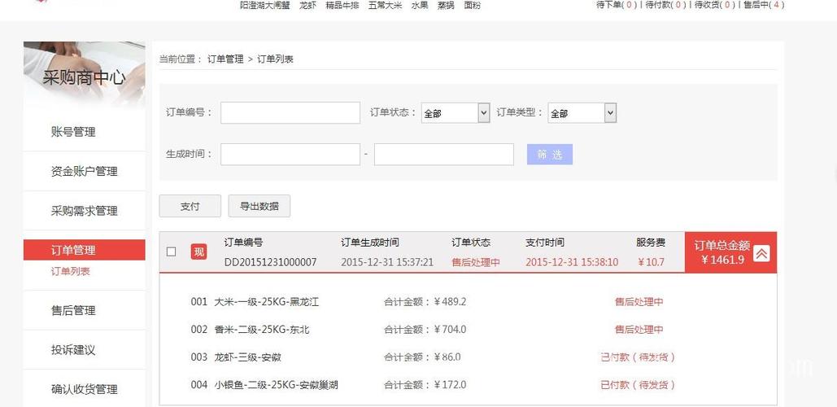
Task: Open the 订单类型 dropdown
Action: 582,113
